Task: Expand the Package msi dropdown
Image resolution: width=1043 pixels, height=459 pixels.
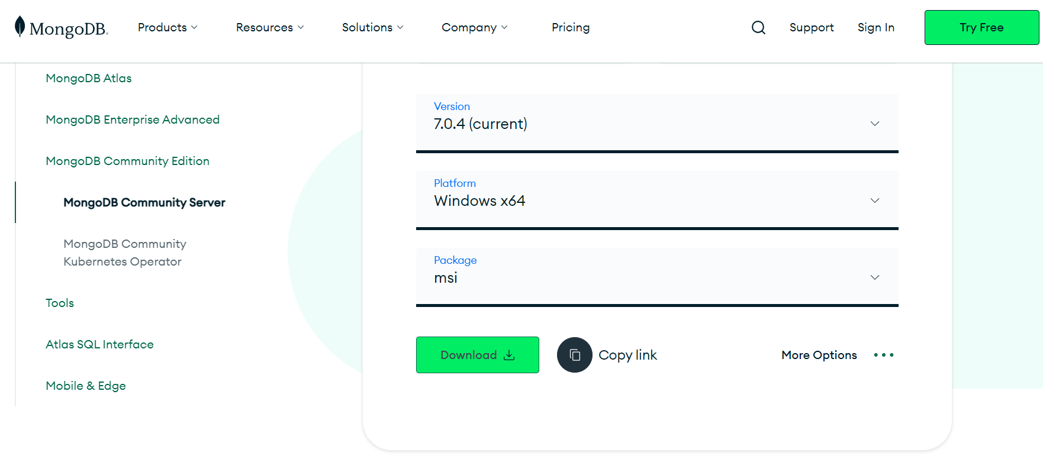Action: (x=657, y=277)
